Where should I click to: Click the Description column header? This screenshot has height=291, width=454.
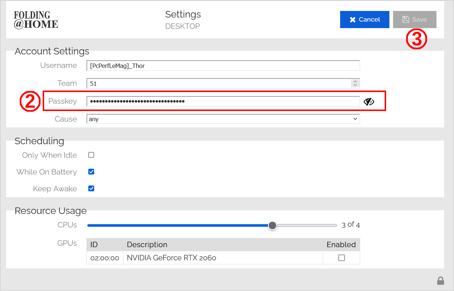click(147, 245)
